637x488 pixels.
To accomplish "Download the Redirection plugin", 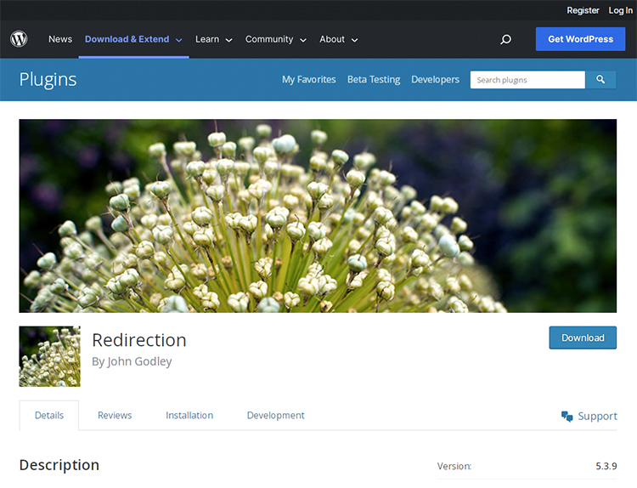I will click(583, 338).
